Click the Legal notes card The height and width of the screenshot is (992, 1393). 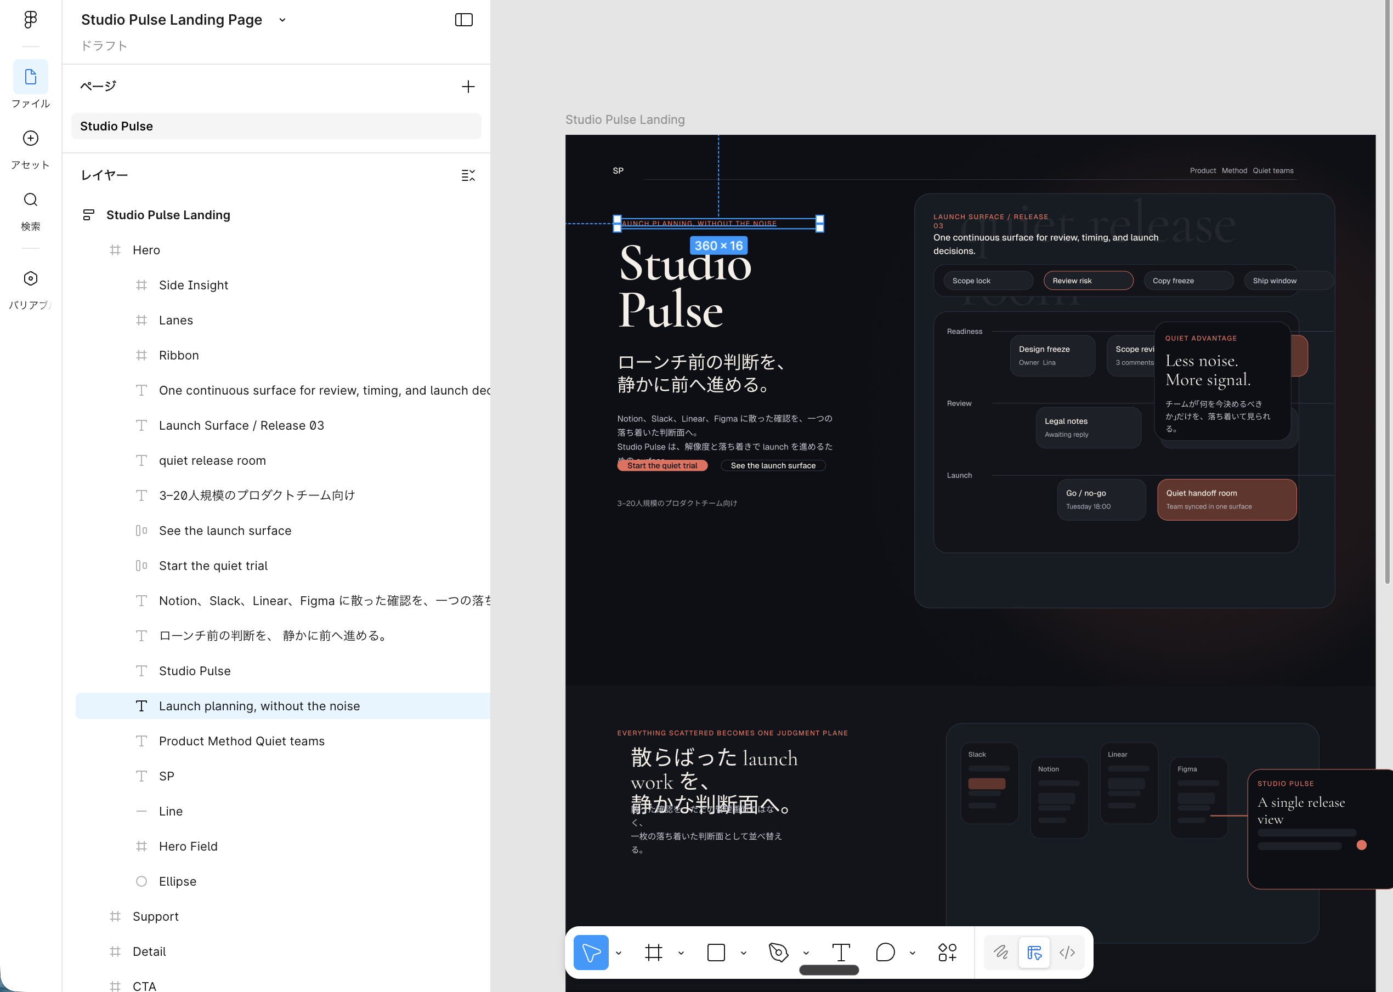[x=1089, y=427]
